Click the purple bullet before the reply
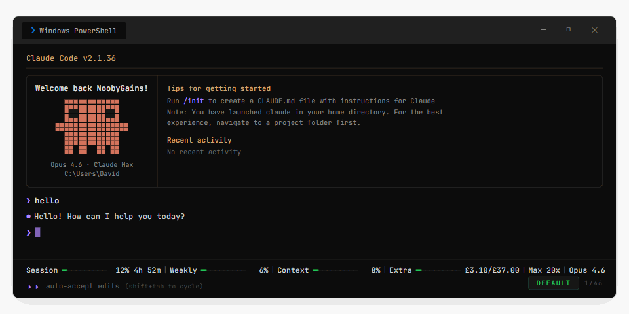This screenshot has height=314, width=629. (28, 217)
